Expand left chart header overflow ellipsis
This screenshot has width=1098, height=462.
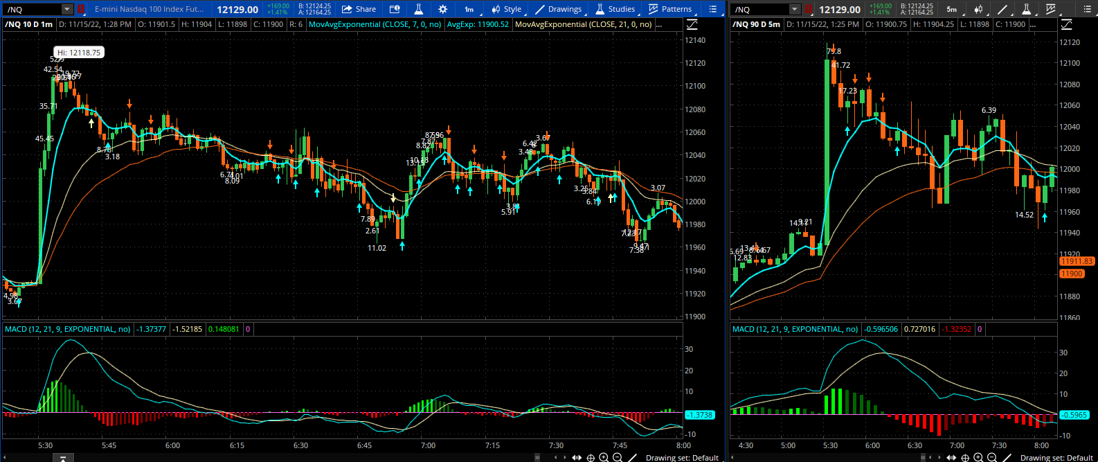pos(658,24)
